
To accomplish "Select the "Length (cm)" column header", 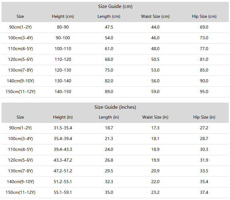I will [109, 17].
